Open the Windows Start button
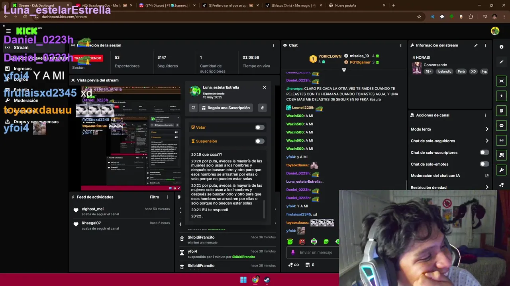510x286 pixels. (x=243, y=280)
